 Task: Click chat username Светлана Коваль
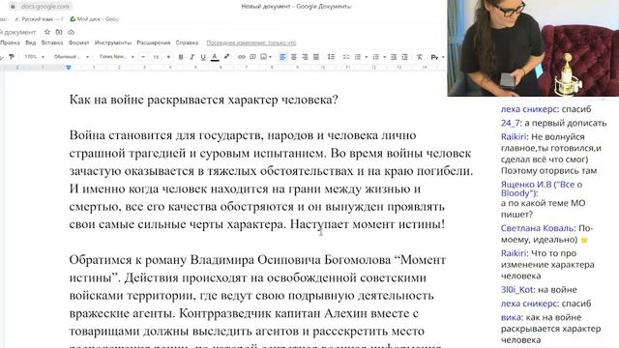pos(537,228)
